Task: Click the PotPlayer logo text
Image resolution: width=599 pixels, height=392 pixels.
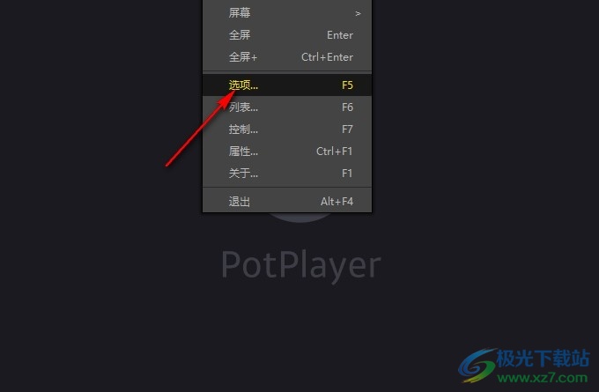Action: [301, 265]
